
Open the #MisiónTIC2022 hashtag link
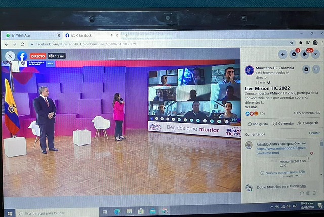(x=282, y=93)
